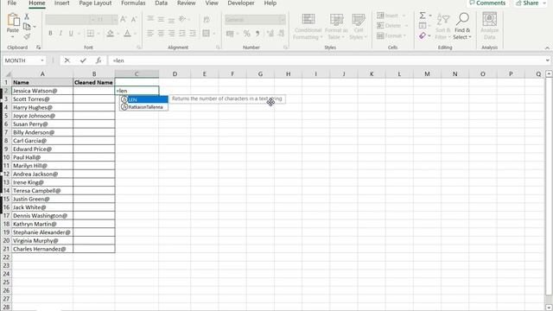Screen dimensions: 553x311
Task: Click the Percent Style icon
Action: [x=247, y=34]
